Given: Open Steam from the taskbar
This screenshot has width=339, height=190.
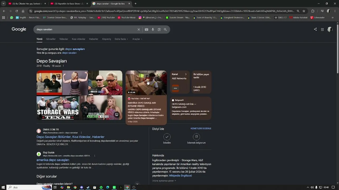Looking at the screenshot, I should (88, 187).
